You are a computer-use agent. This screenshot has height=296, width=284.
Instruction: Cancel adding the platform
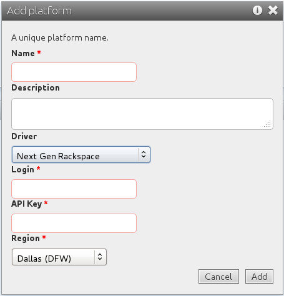[x=218, y=277]
